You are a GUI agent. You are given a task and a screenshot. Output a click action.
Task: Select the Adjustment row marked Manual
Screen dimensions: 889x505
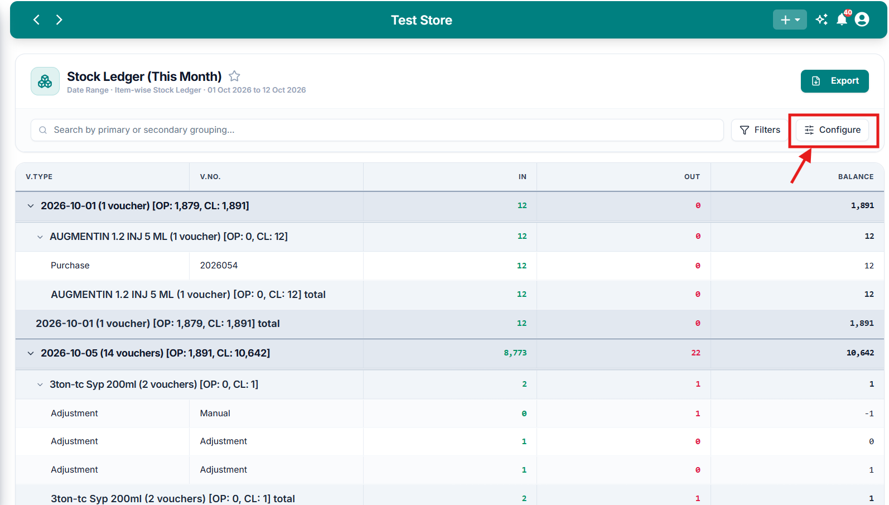(x=450, y=413)
